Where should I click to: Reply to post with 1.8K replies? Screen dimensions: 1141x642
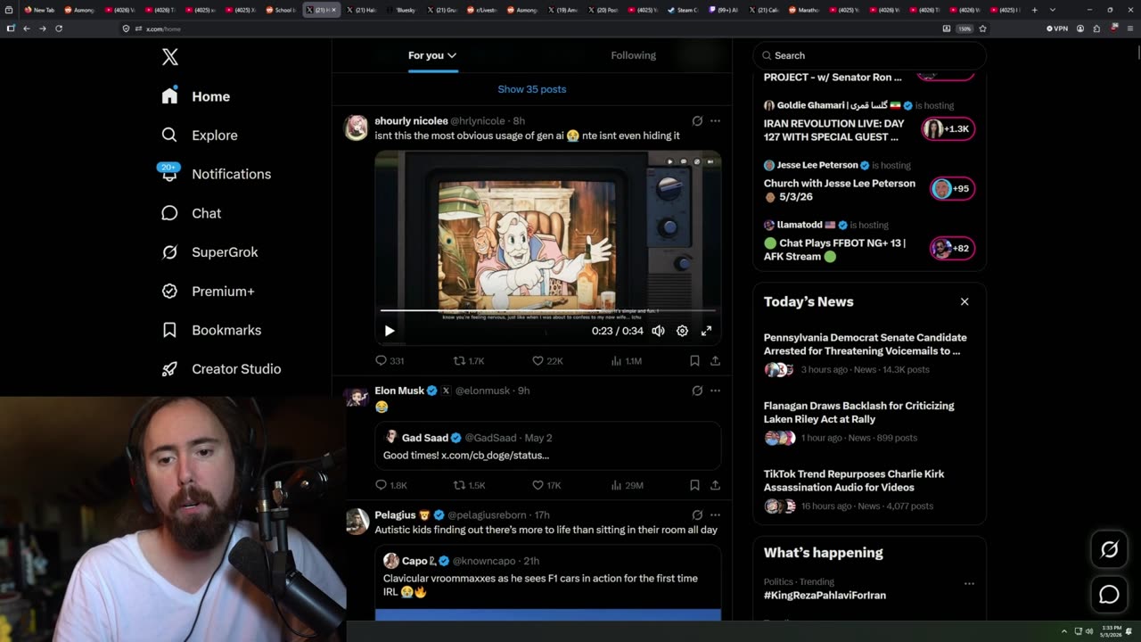pyautogui.click(x=391, y=485)
